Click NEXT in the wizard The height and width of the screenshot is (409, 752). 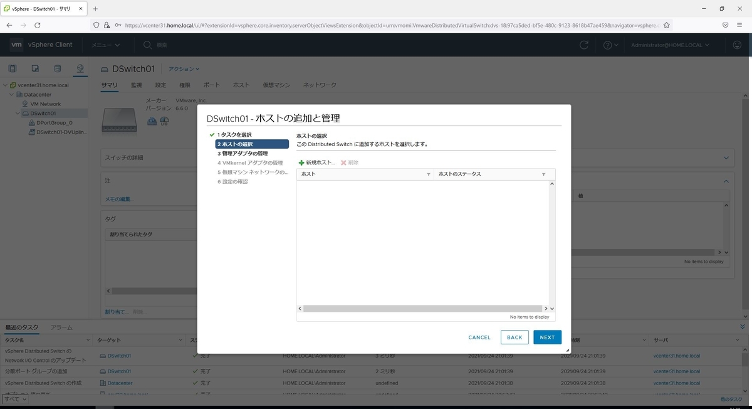[547, 337]
